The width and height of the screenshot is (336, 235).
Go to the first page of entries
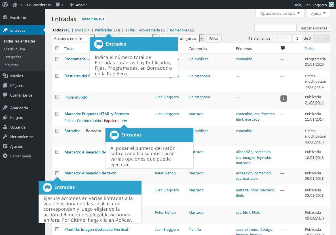[x=278, y=39]
